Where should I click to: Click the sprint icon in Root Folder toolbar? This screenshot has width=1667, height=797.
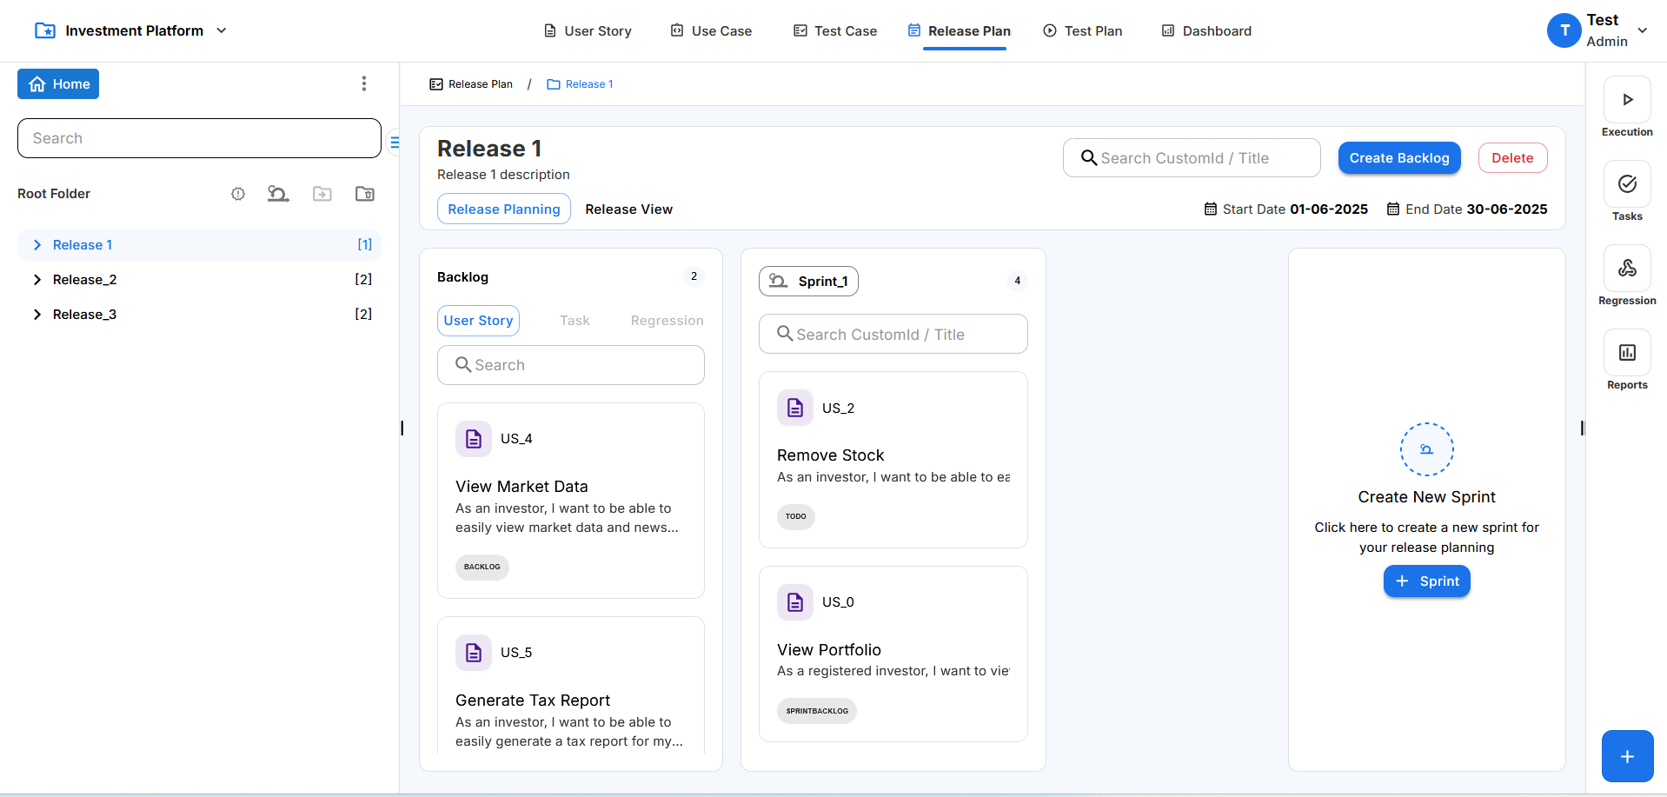[x=278, y=194]
